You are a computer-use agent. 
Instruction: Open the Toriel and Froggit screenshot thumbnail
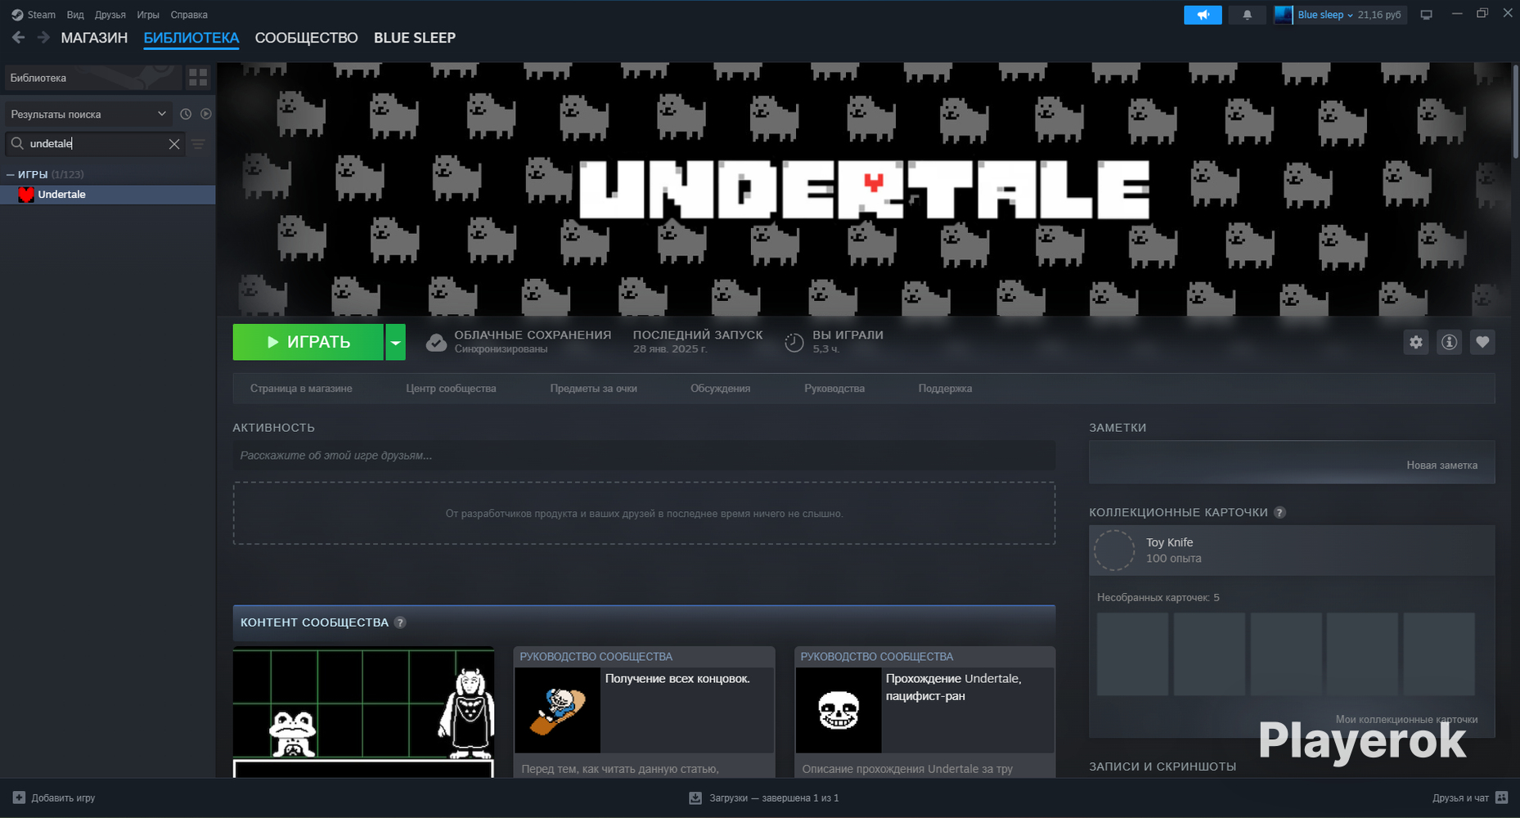click(x=363, y=712)
